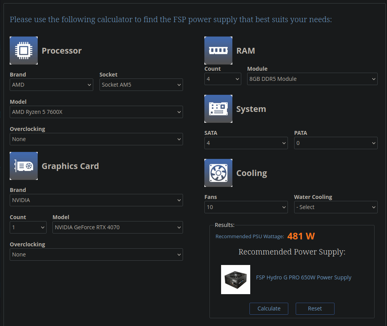
Task: Open the 8GB DDR5 Module dropdown
Action: click(312, 79)
